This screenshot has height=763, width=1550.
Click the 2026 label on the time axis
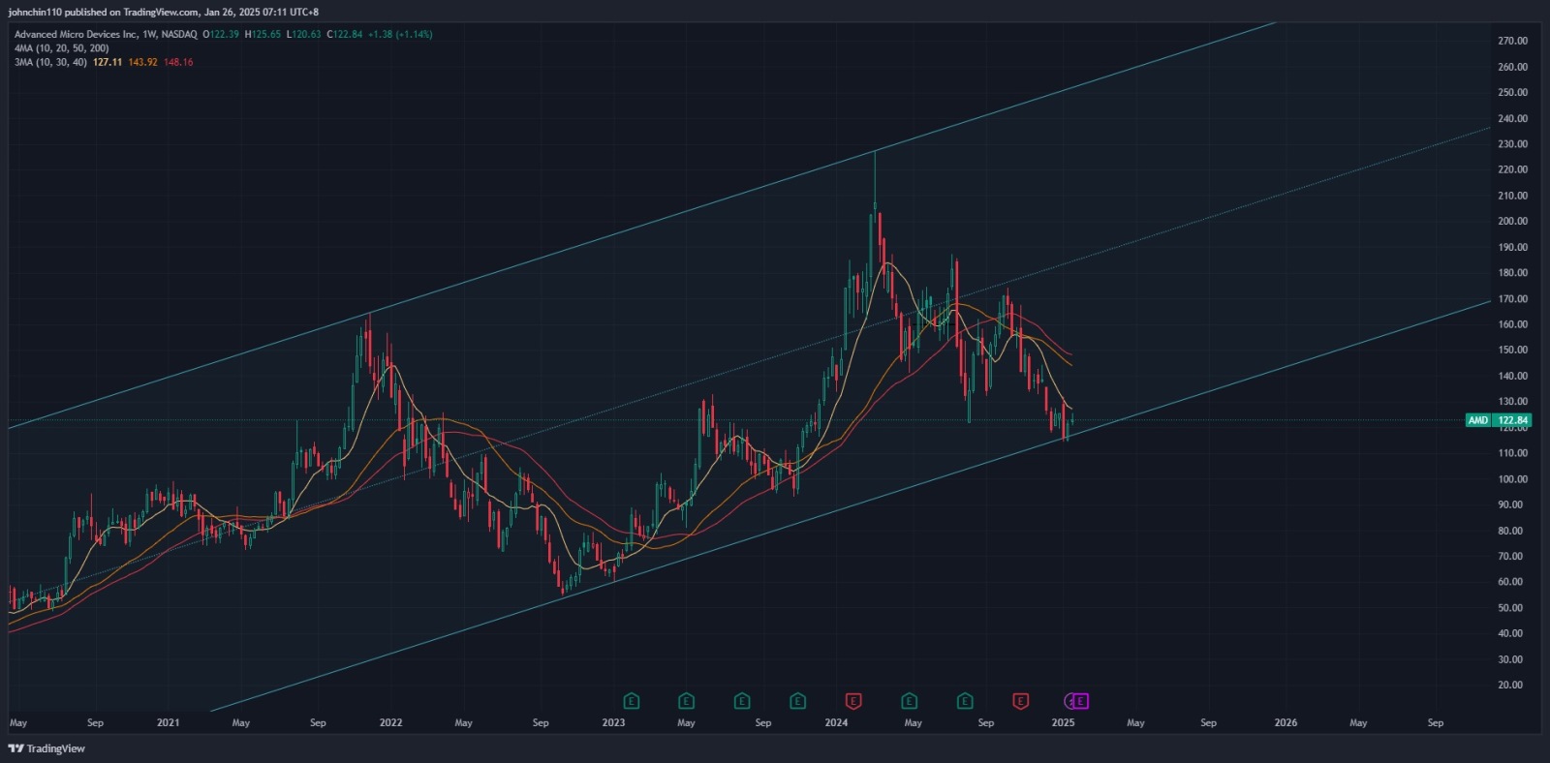[1286, 722]
